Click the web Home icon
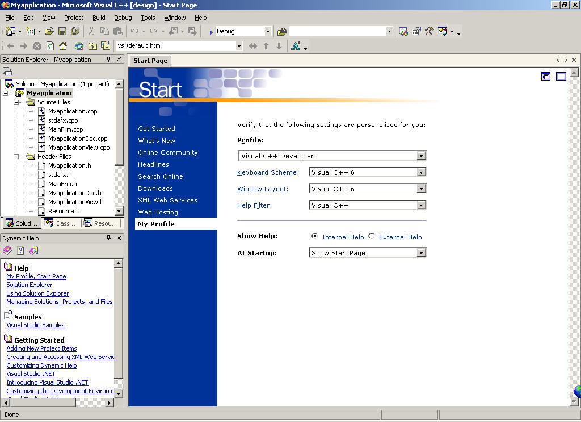The height and width of the screenshot is (422, 581). click(x=63, y=46)
